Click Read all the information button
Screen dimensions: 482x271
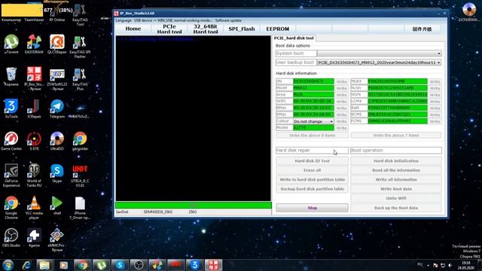click(x=396, y=170)
